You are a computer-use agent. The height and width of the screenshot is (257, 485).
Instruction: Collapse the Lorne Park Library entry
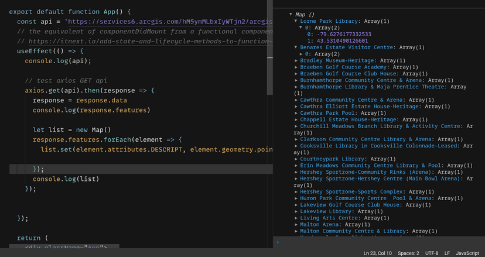[x=296, y=21]
